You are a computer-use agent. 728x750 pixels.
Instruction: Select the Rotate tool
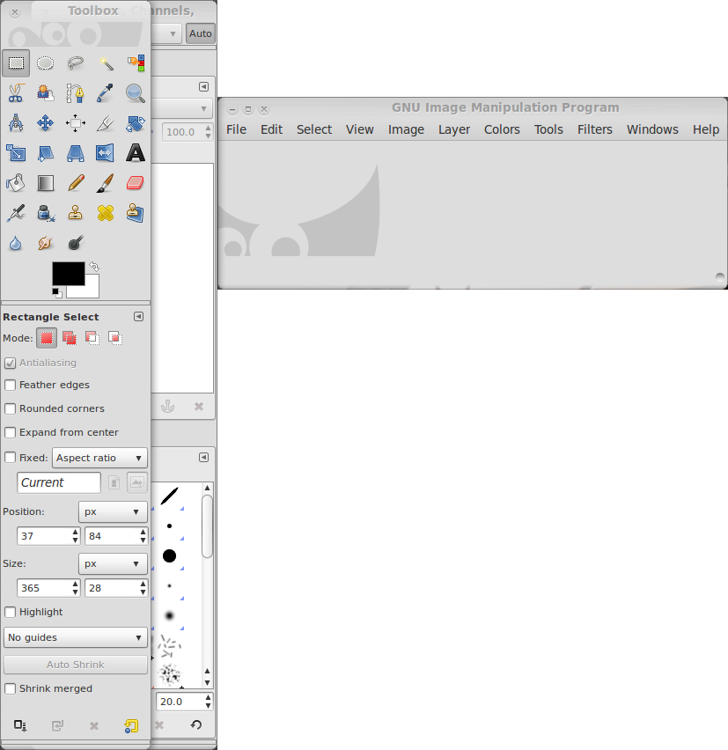tap(136, 123)
